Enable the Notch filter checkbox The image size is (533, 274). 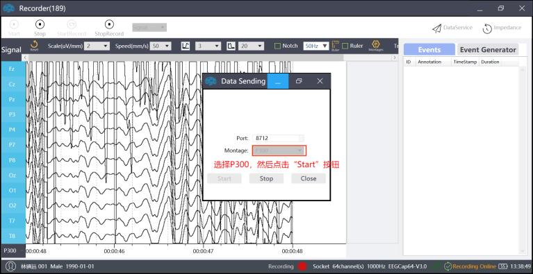pos(277,46)
